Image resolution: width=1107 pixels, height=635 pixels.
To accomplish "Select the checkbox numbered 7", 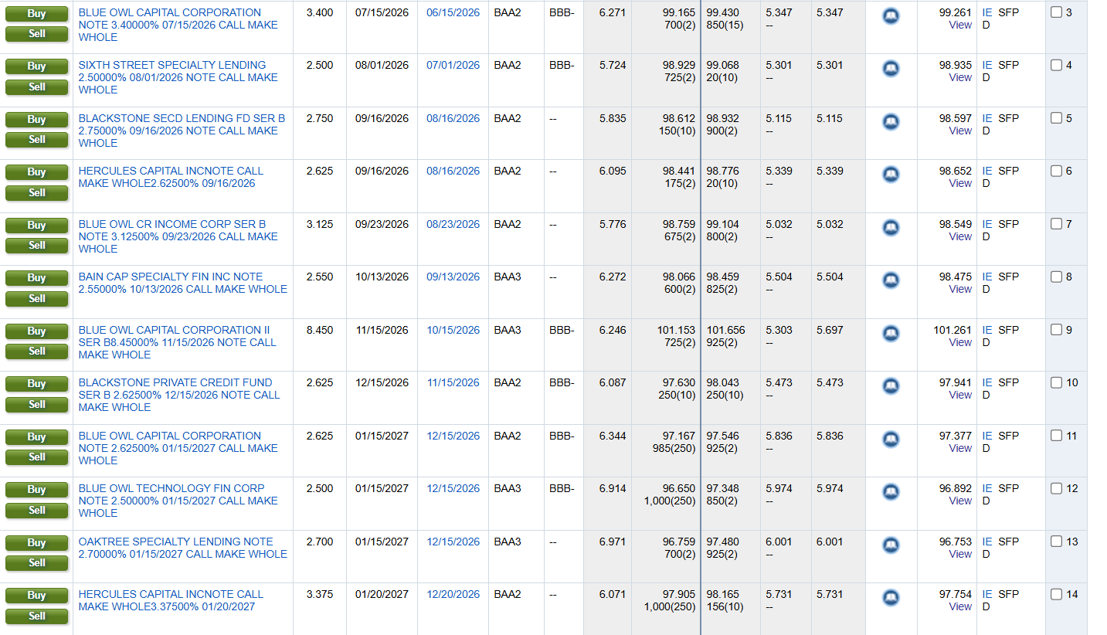I will coord(1057,224).
